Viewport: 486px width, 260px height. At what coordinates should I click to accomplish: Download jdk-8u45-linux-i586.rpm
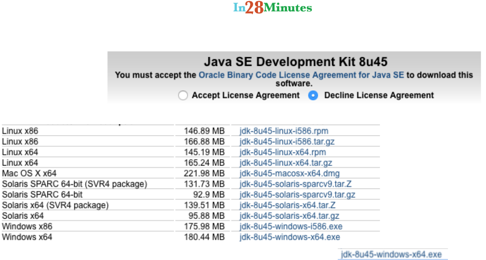click(x=284, y=131)
